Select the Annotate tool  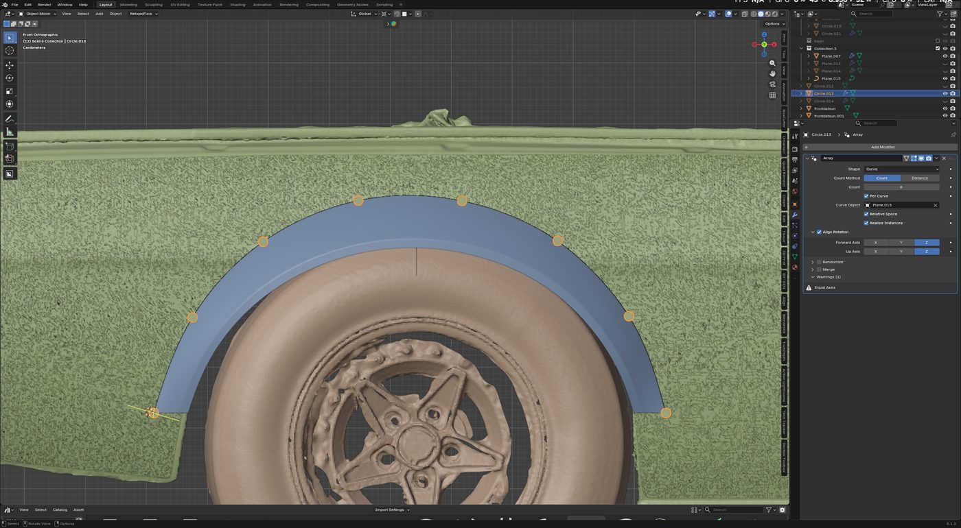click(10, 119)
